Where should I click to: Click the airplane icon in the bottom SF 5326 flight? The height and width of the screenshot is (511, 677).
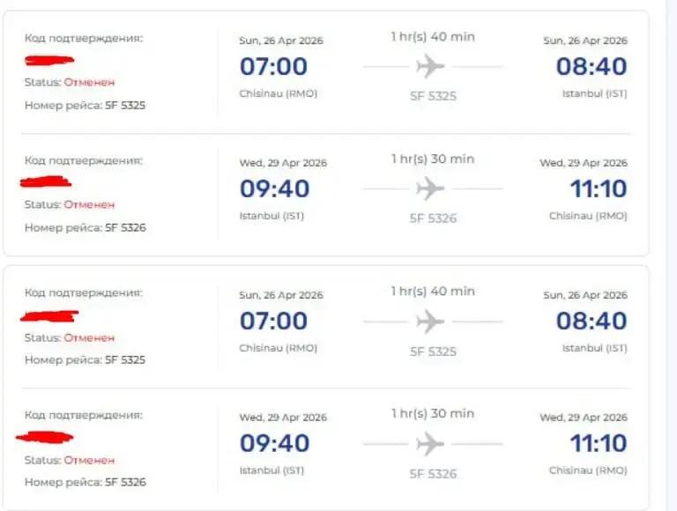point(430,443)
